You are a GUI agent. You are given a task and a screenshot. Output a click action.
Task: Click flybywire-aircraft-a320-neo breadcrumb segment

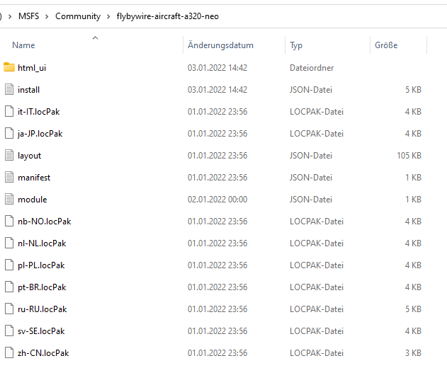point(168,16)
